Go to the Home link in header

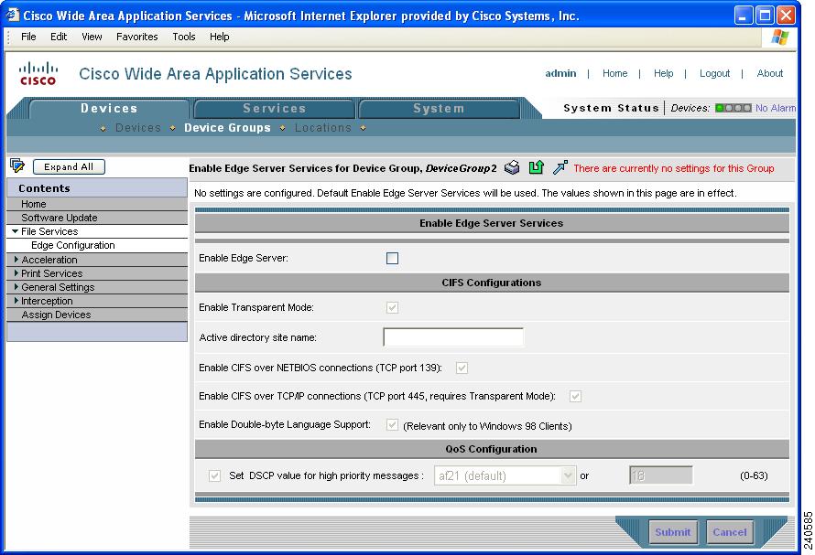[x=614, y=73]
